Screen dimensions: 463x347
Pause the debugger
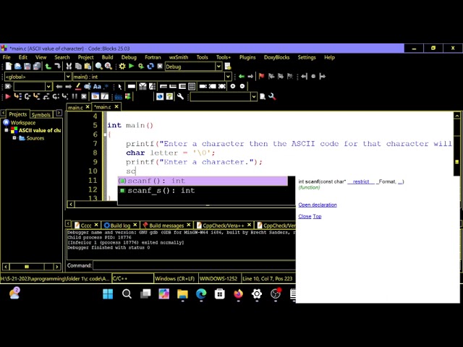pos(75,96)
